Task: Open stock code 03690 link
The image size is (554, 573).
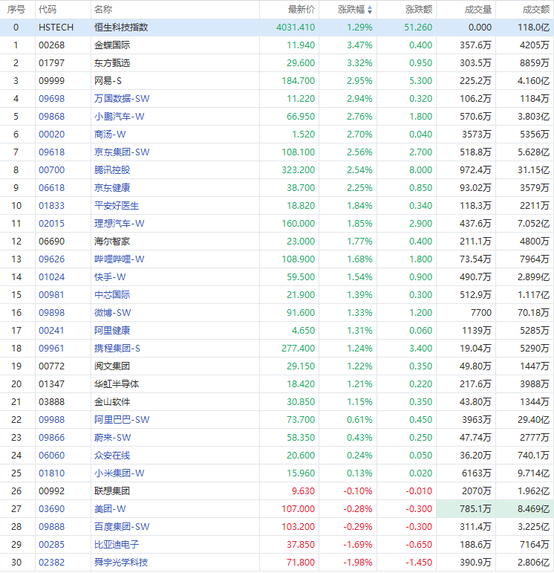Action: click(x=51, y=509)
